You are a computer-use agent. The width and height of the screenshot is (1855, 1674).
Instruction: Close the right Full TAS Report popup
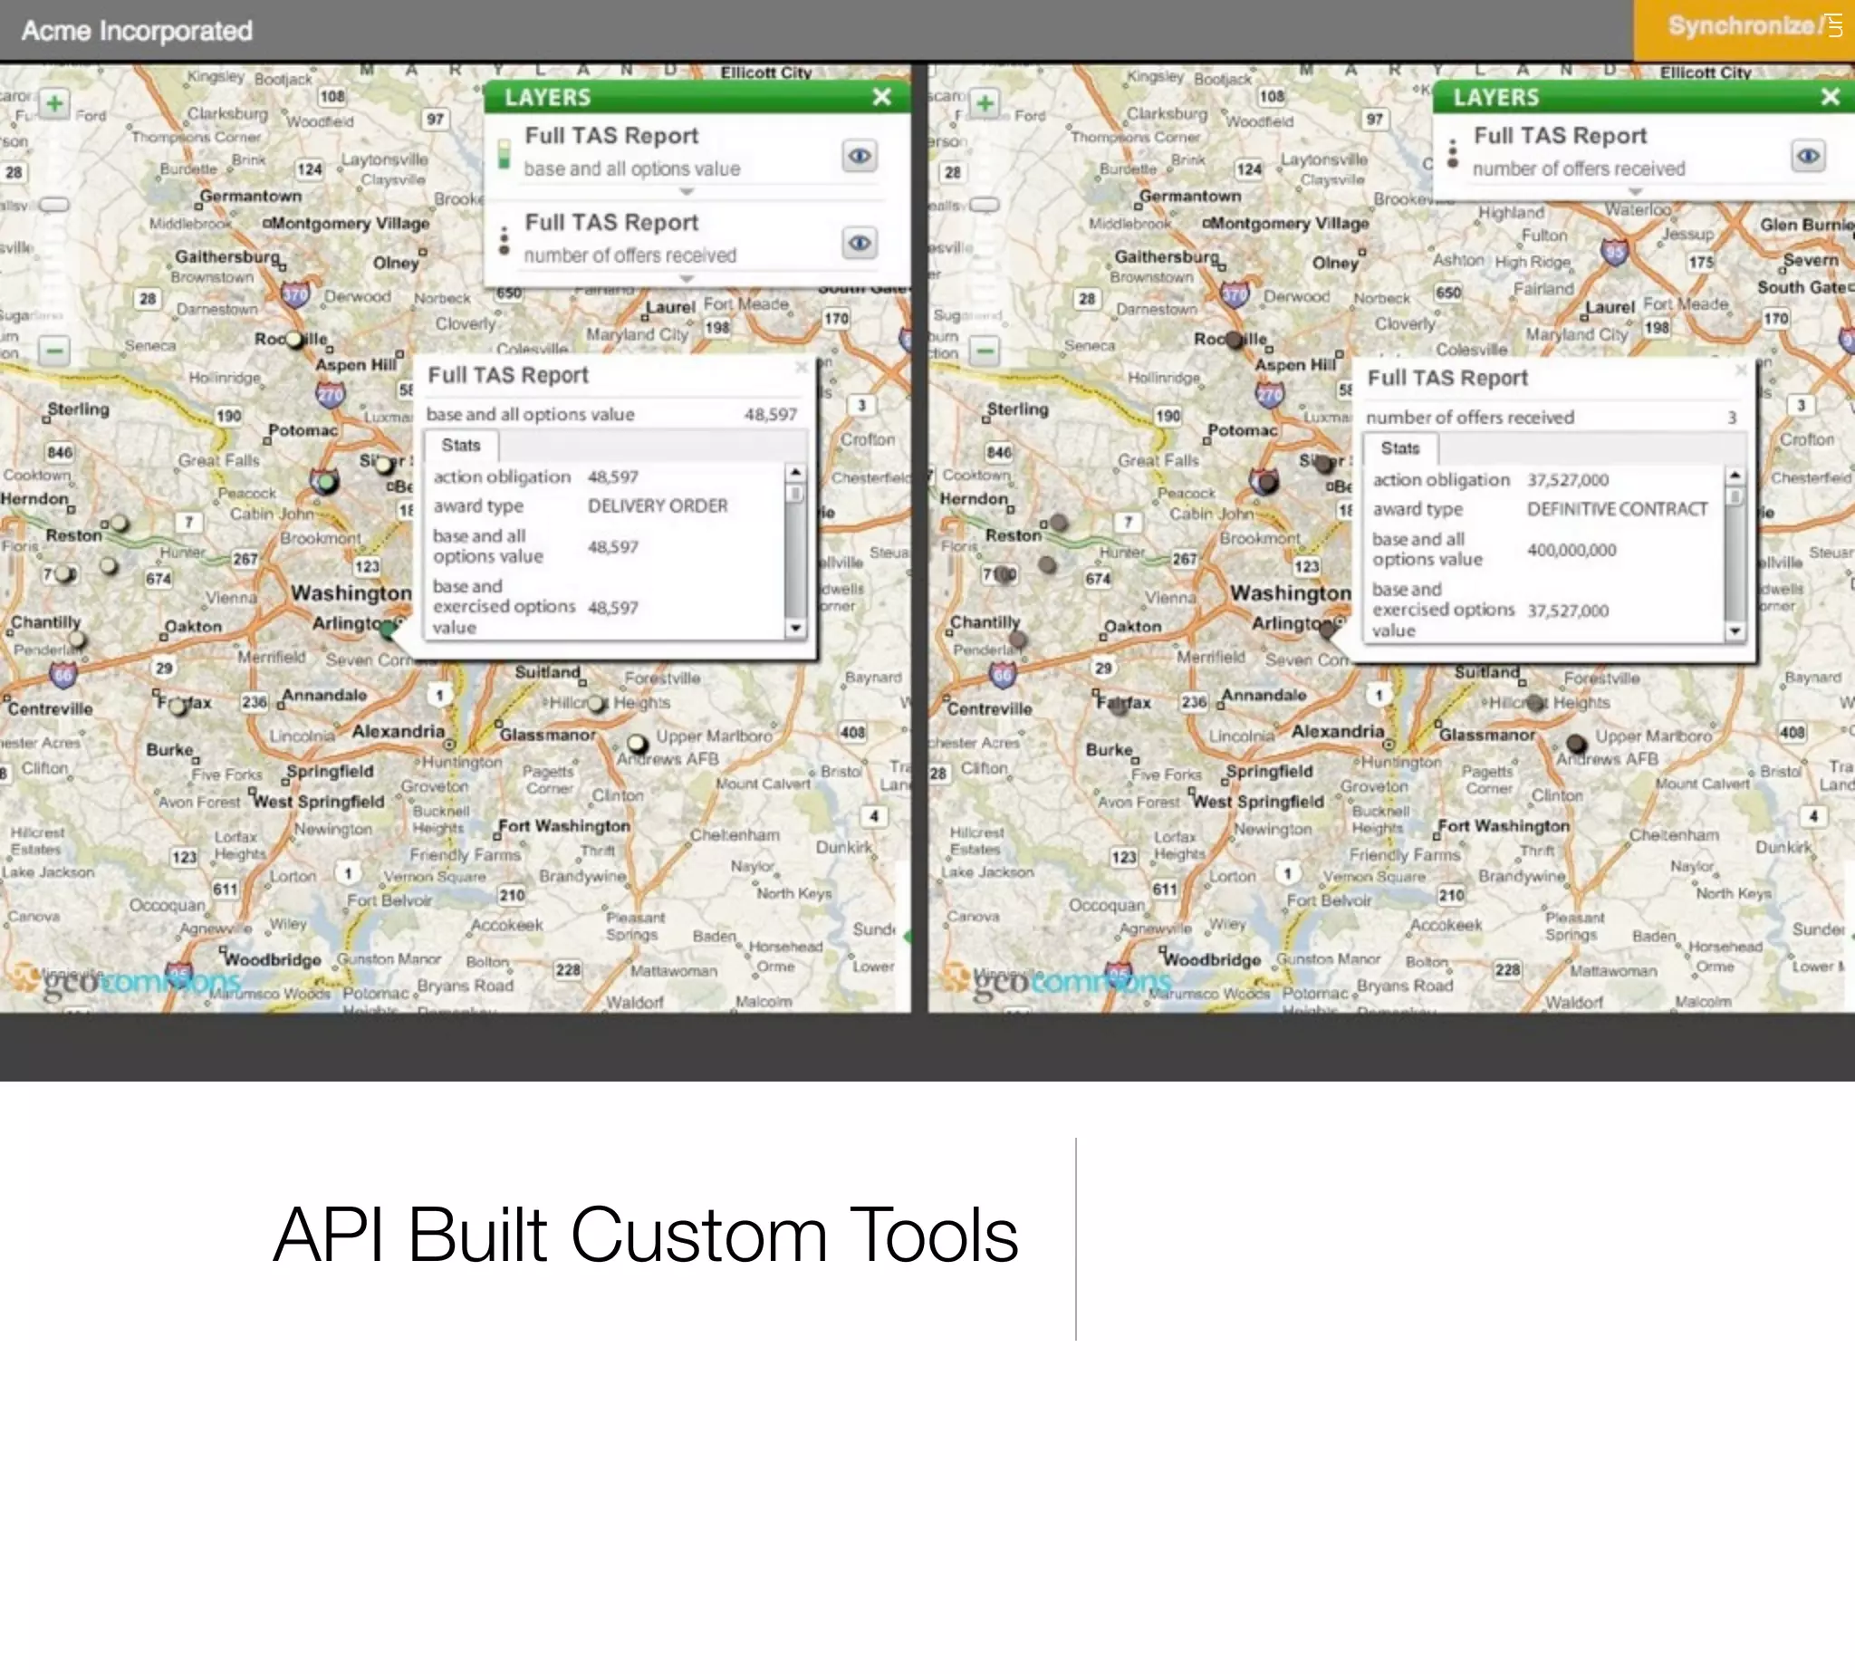tap(1741, 370)
